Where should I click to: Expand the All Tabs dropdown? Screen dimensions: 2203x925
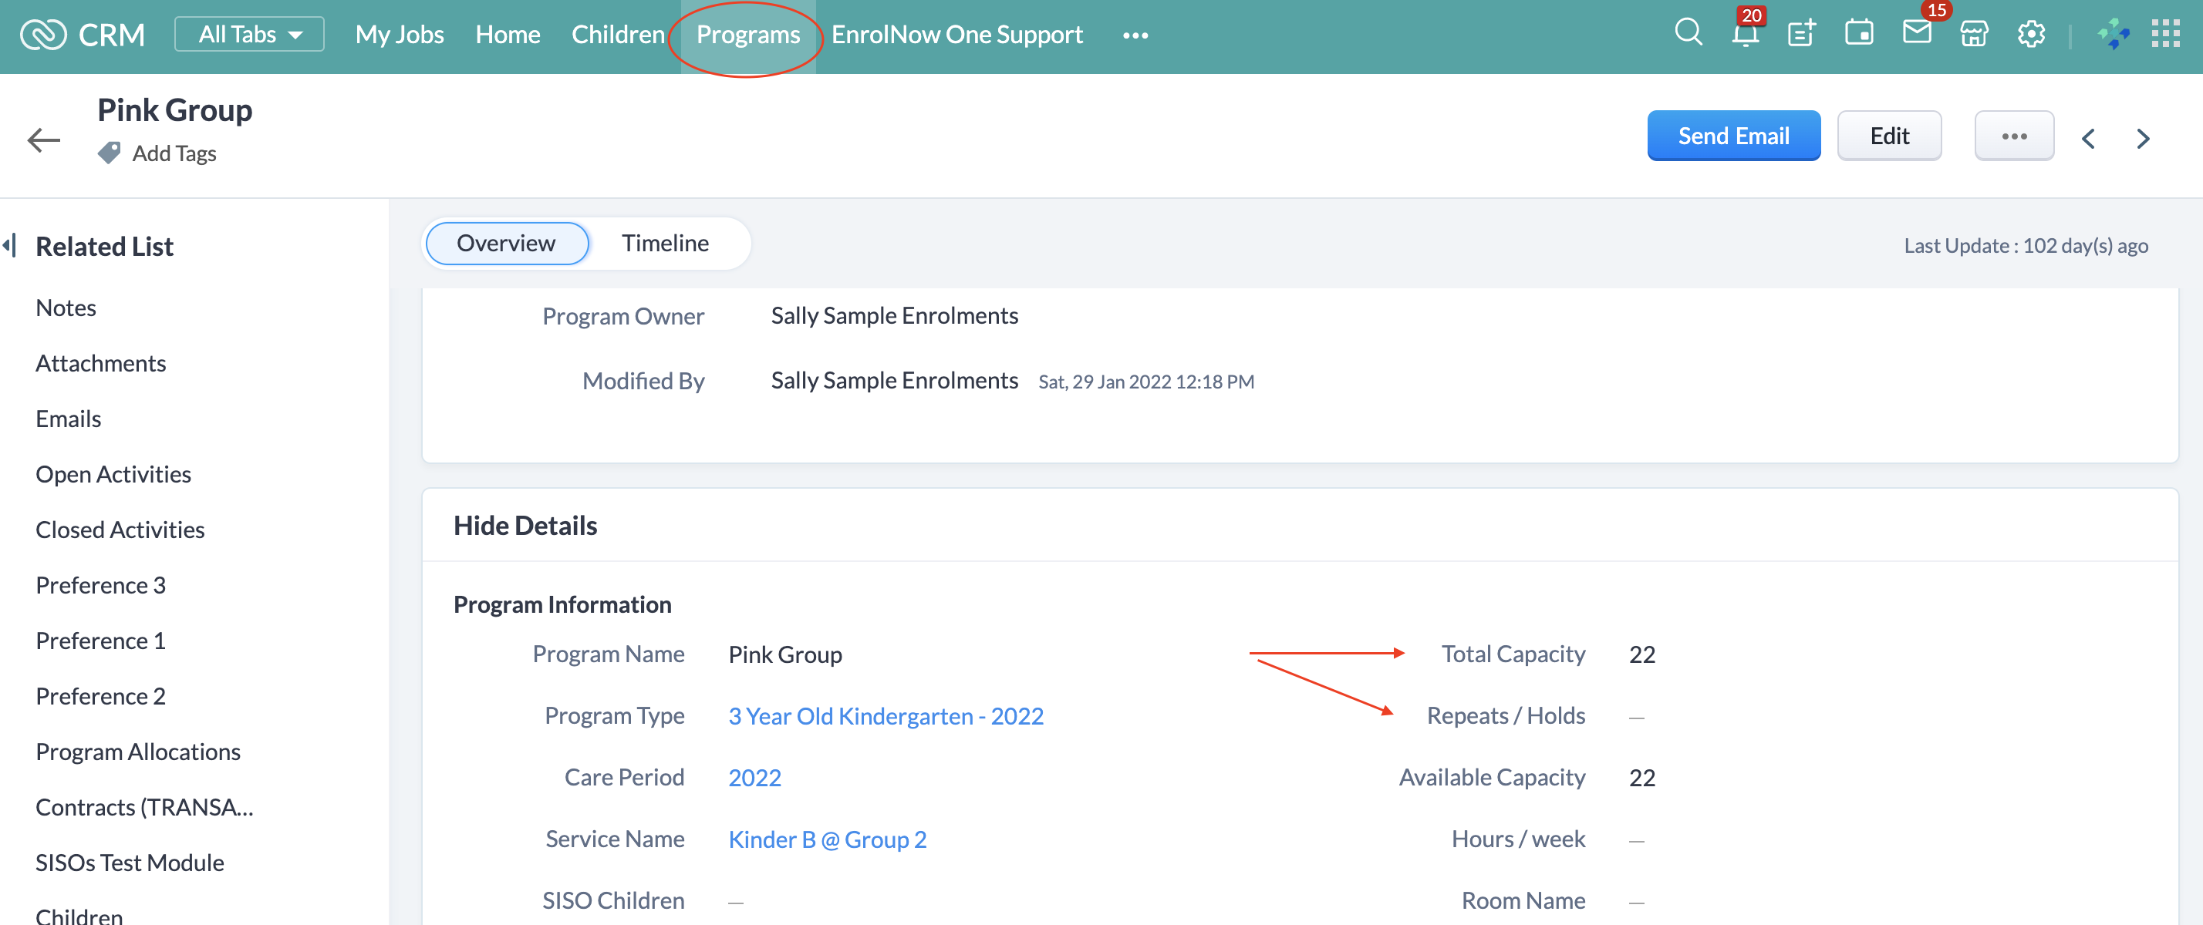click(x=249, y=34)
